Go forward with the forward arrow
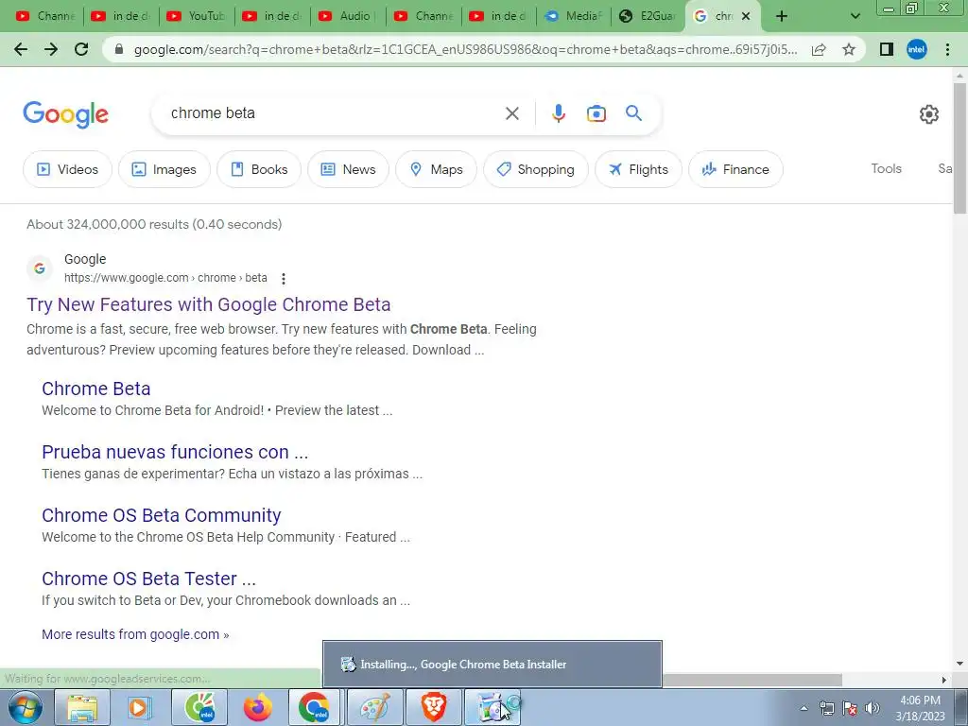968x726 pixels. (x=51, y=49)
